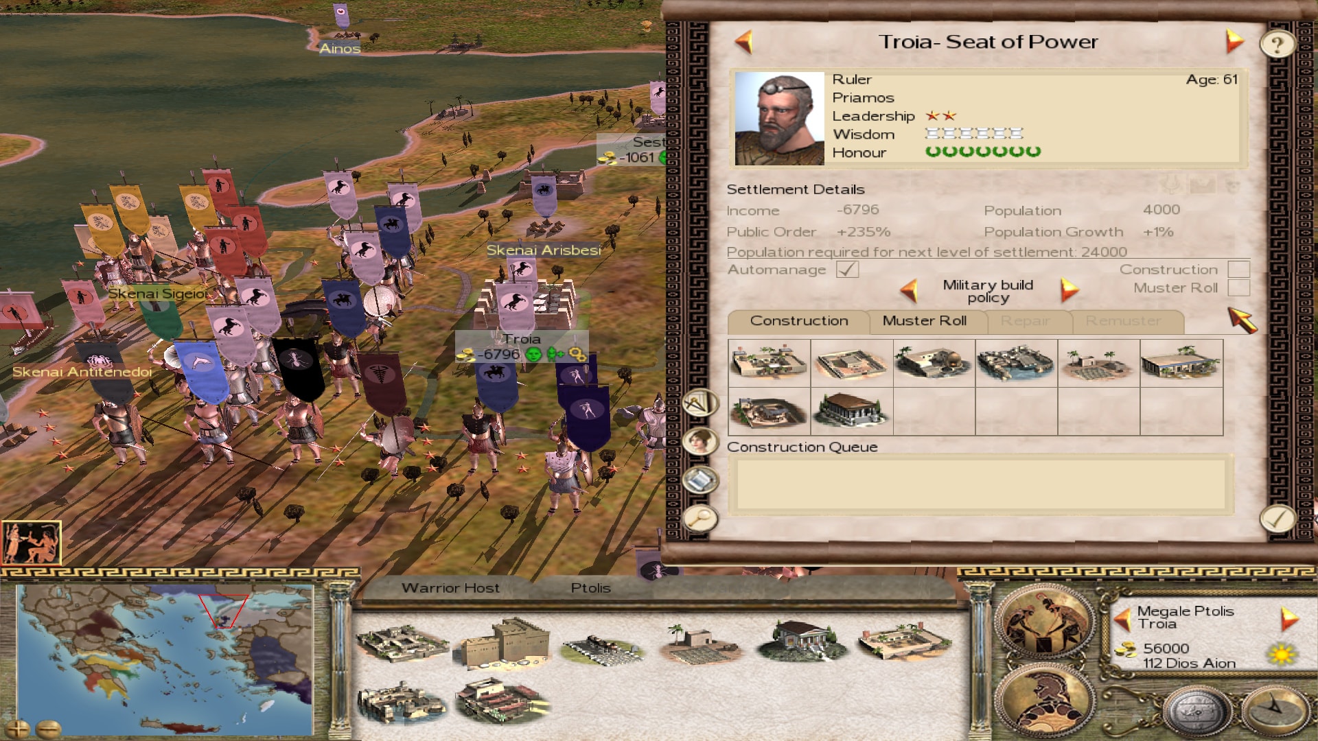1318x741 pixels.
Task: Click Troia settlement label on map
Action: point(521,339)
